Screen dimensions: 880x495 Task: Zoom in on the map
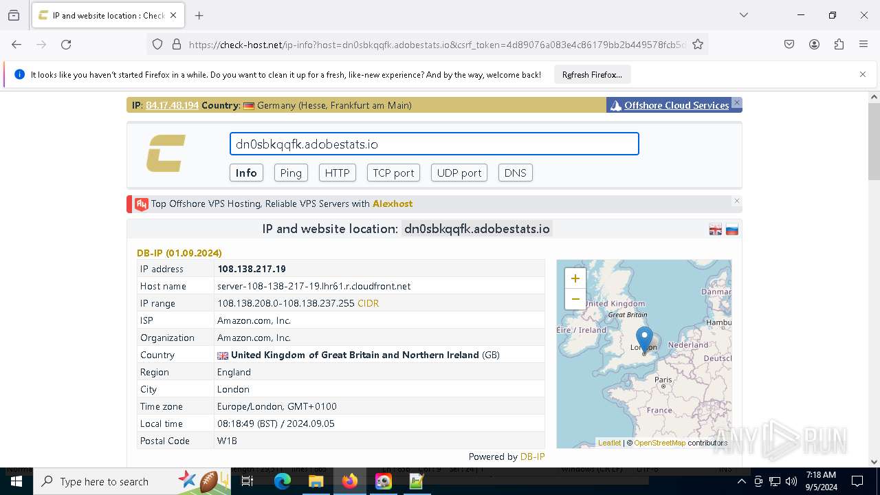pos(575,278)
